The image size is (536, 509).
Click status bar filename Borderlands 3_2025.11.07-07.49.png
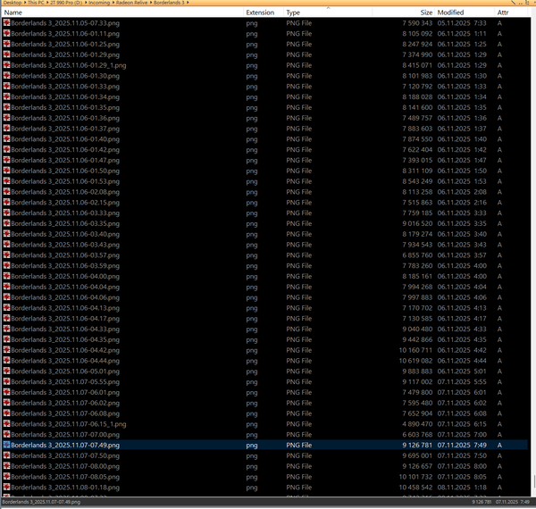41,502
